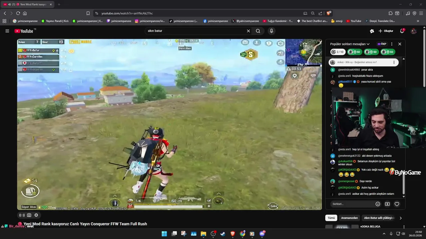The height and width of the screenshot is (239, 426).
Task: Send a heart reaction in chat
Action: (397, 204)
